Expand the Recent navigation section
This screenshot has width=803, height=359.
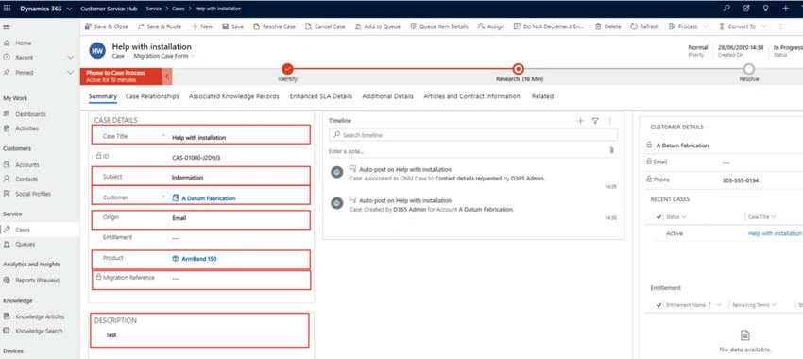[71, 58]
